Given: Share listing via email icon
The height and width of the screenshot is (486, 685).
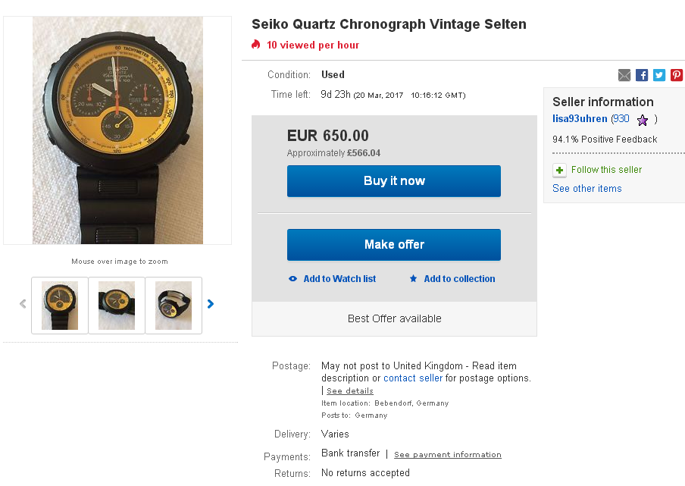Looking at the screenshot, I should click(624, 75).
